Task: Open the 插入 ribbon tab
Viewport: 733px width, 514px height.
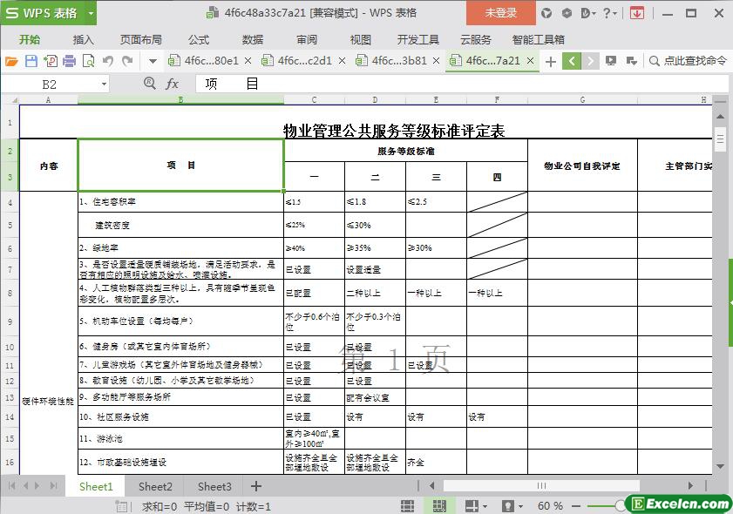Action: 83,39
